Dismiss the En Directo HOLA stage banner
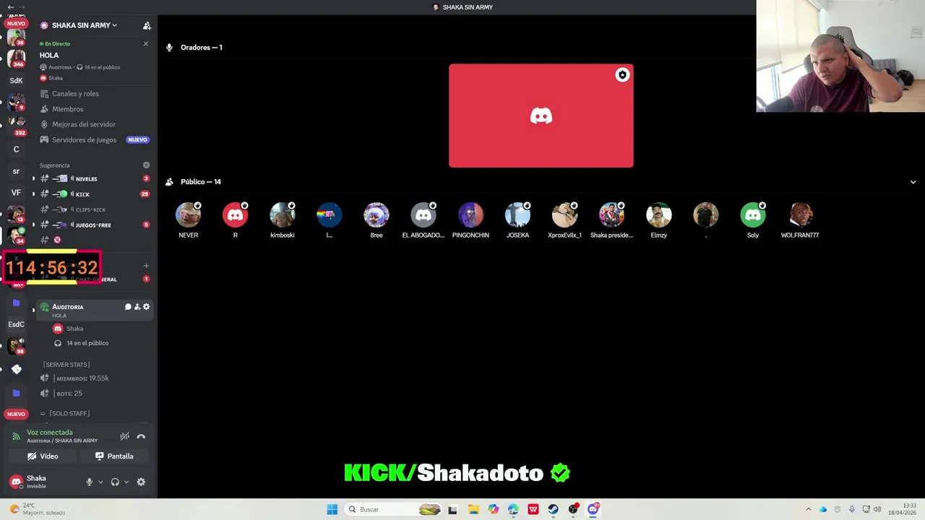Screen dimensions: 925x520 (x=146, y=44)
